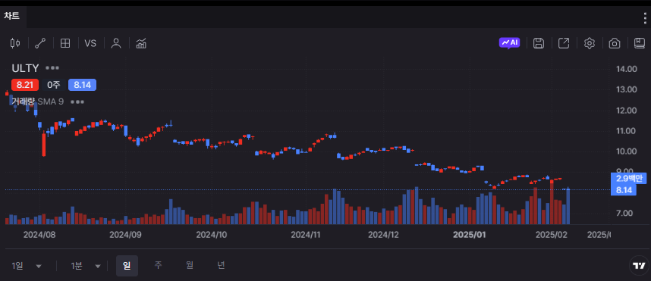The width and height of the screenshot is (651, 281).
Task: Click the 11.00 price axis label
Action: 627,131
